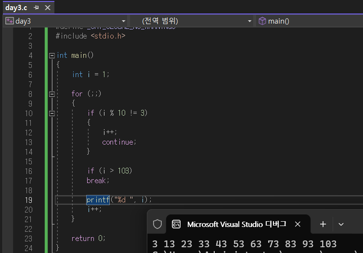Click the i++; statement on line 12

click(x=110, y=132)
